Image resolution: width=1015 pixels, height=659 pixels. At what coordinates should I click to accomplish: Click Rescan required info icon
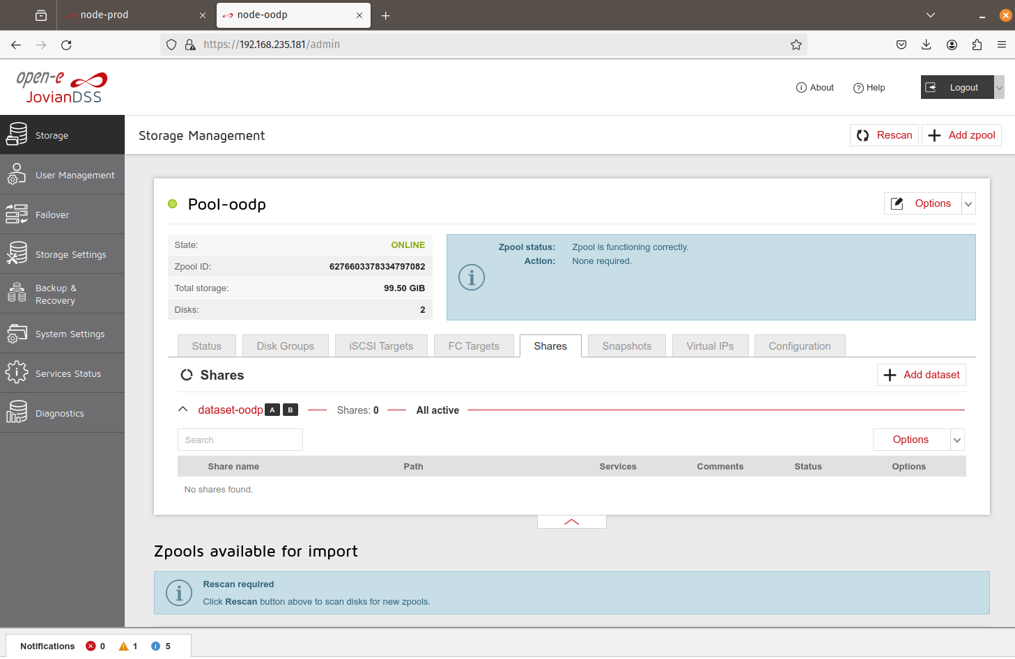(x=179, y=593)
